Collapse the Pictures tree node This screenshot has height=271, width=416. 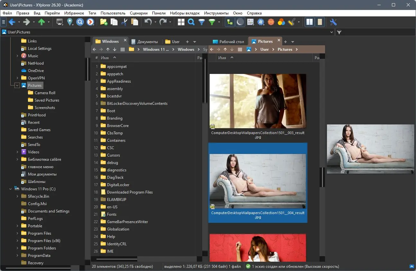pos(17,86)
